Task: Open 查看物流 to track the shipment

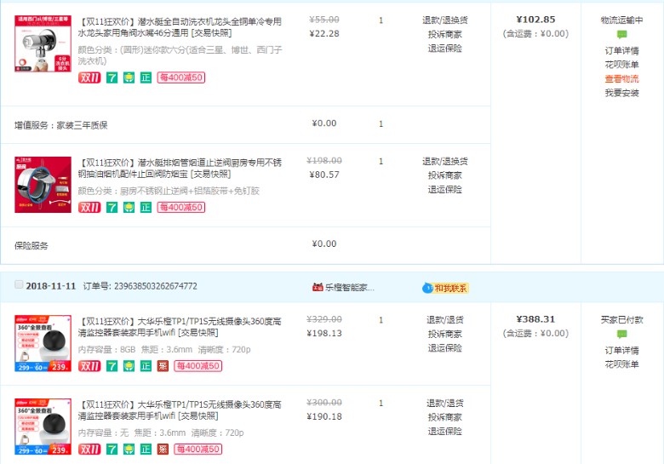Action: pos(621,79)
